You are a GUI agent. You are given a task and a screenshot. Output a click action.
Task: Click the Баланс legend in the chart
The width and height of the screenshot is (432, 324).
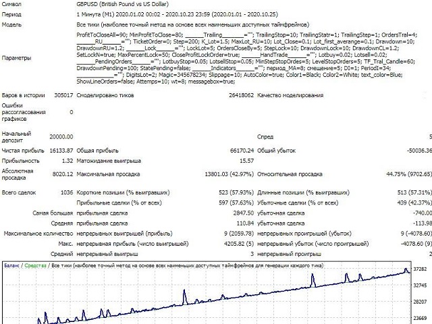(x=11, y=266)
